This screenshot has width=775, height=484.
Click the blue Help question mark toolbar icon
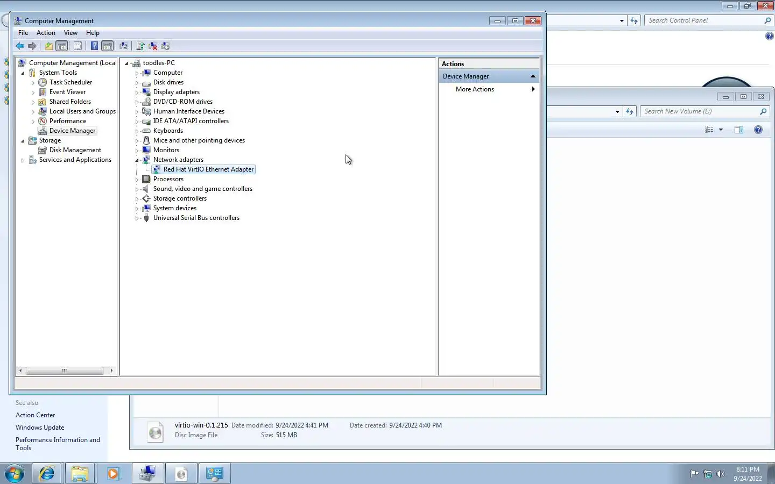[94, 46]
